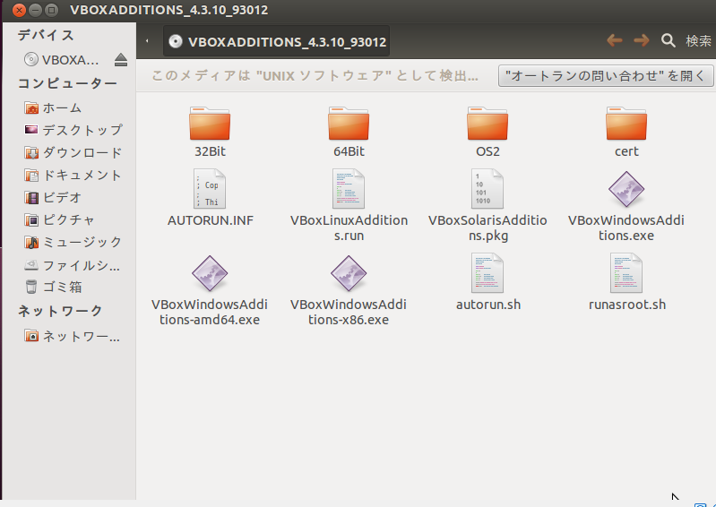716x507 pixels.
Task: Open ゴミ箱 in the sidebar
Action: click(62, 287)
